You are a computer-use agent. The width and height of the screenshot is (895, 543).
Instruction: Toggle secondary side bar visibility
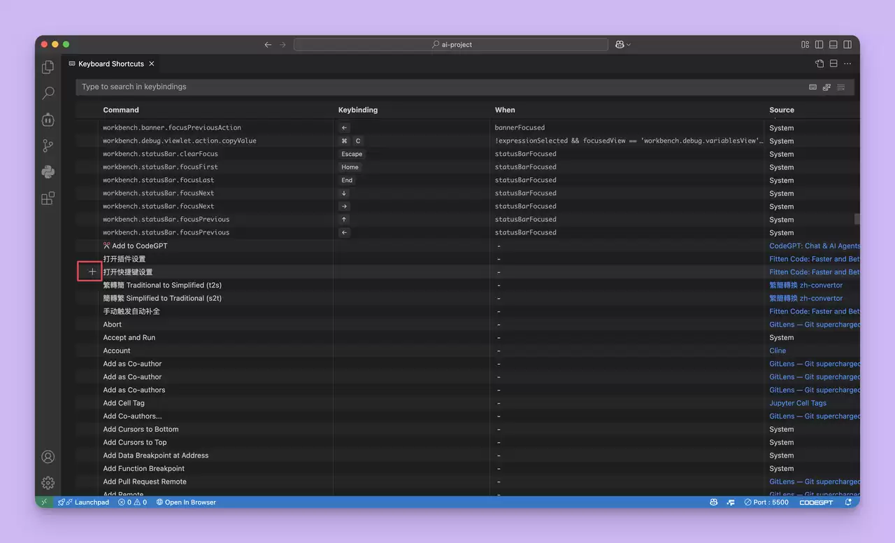pos(847,45)
